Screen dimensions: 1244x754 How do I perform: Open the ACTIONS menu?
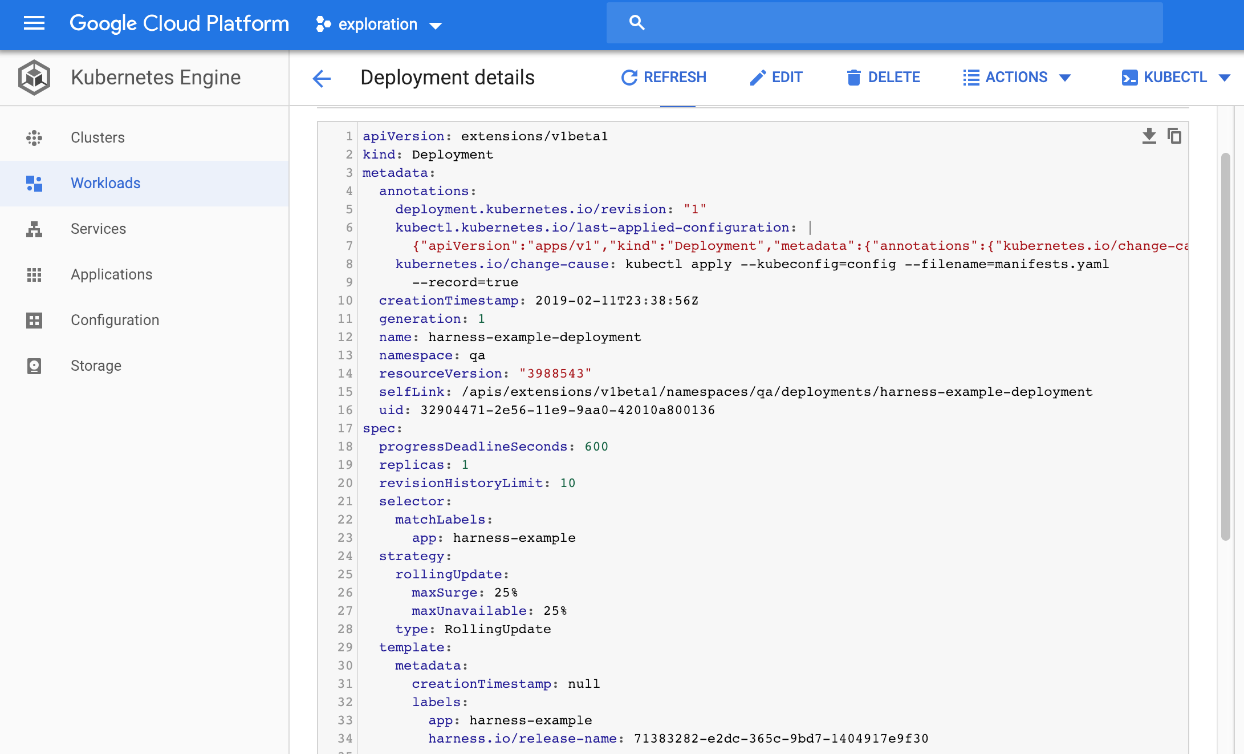point(1017,77)
